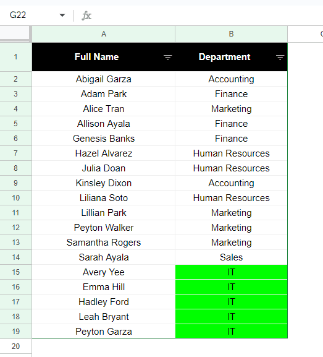This screenshot has width=323, height=357.
Task: Select the green IT cell beside Avery Yee
Action: pyautogui.click(x=231, y=272)
